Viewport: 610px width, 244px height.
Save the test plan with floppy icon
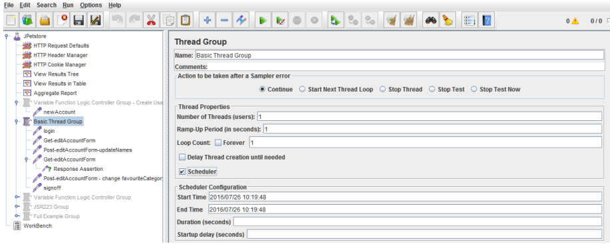79,20
